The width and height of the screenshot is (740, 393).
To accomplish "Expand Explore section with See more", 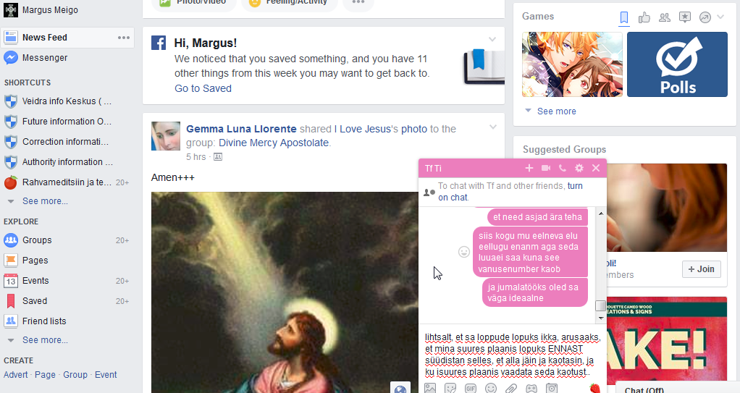I will coord(45,340).
